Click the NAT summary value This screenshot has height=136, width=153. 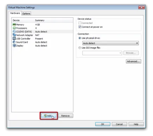[37, 35]
